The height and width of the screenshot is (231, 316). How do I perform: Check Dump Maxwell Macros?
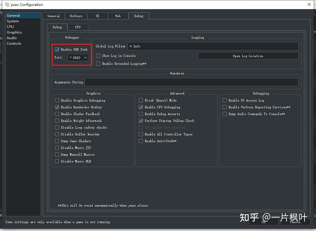57,154
